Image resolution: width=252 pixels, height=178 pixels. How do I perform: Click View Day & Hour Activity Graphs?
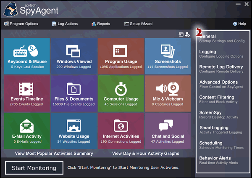[x=146, y=153]
